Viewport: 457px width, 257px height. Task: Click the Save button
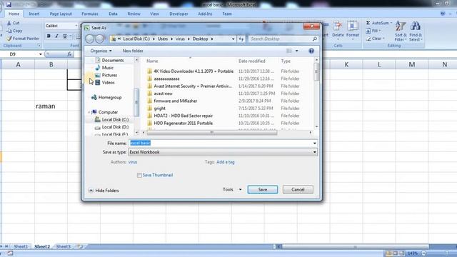263,189
